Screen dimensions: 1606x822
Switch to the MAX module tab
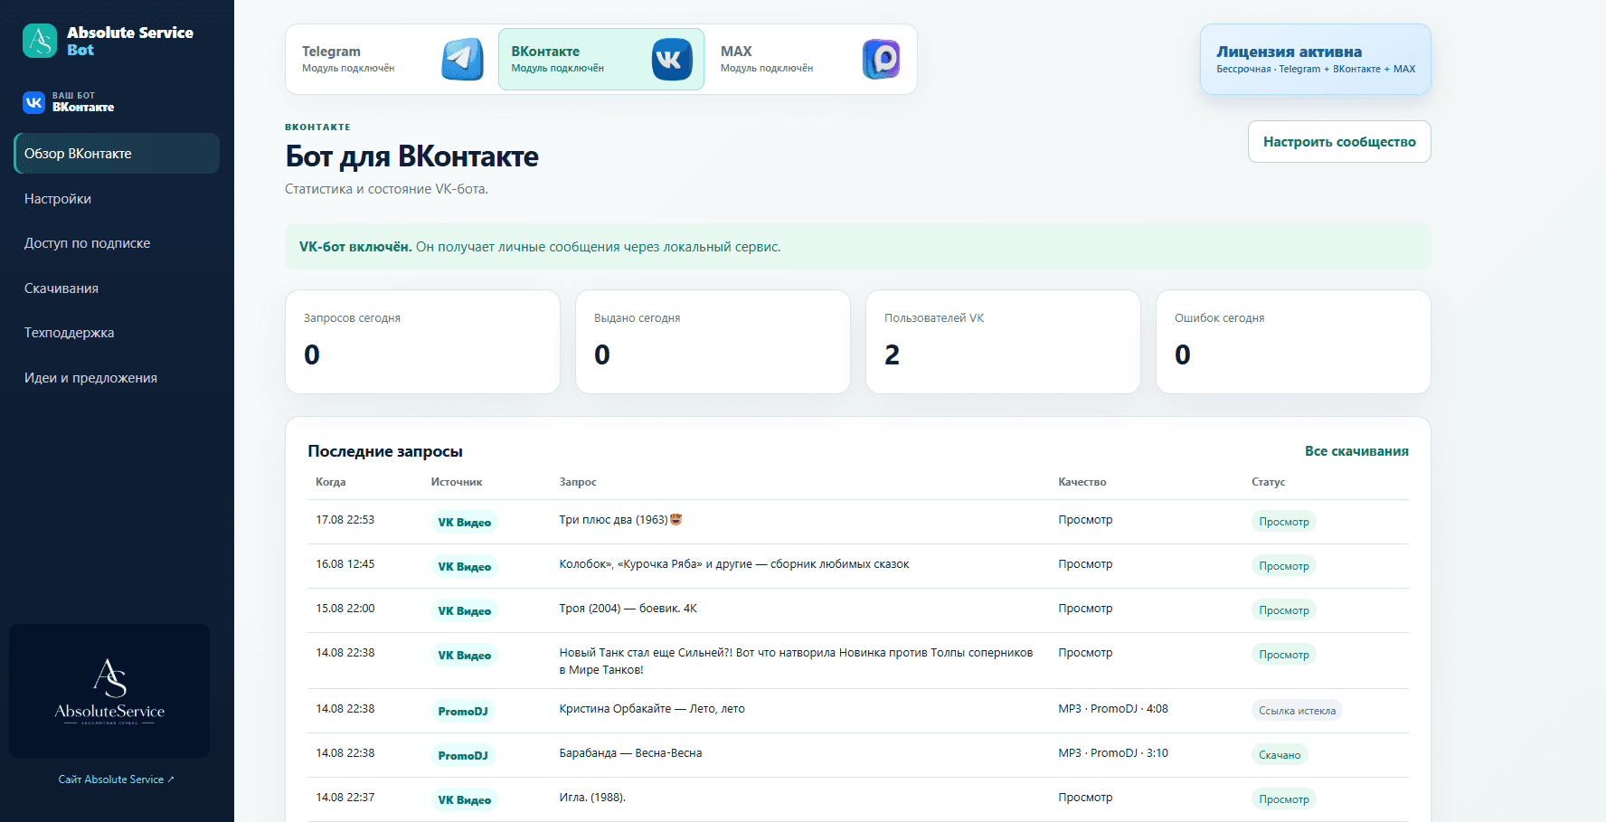pyautogui.click(x=810, y=60)
